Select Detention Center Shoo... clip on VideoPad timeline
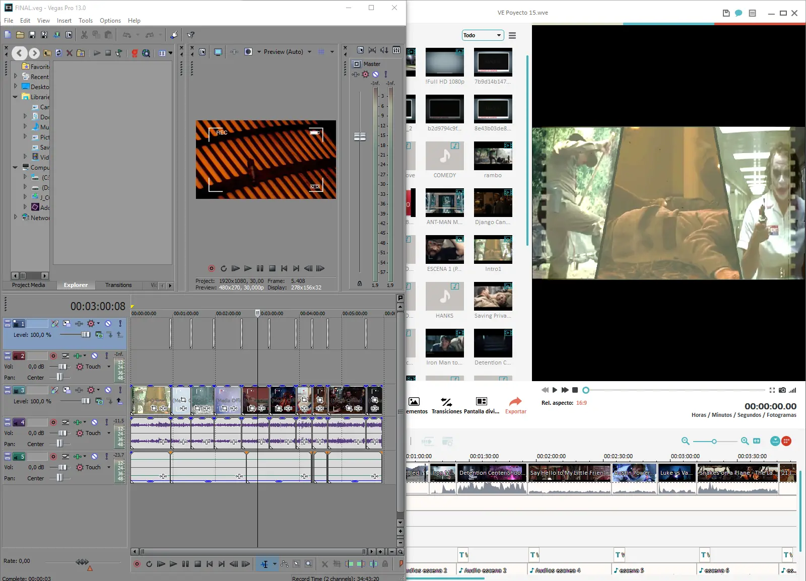 (x=492, y=473)
